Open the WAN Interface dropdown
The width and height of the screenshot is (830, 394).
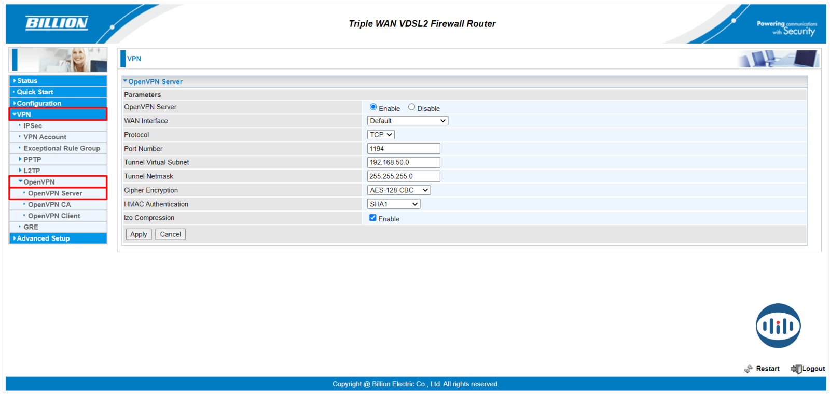407,121
